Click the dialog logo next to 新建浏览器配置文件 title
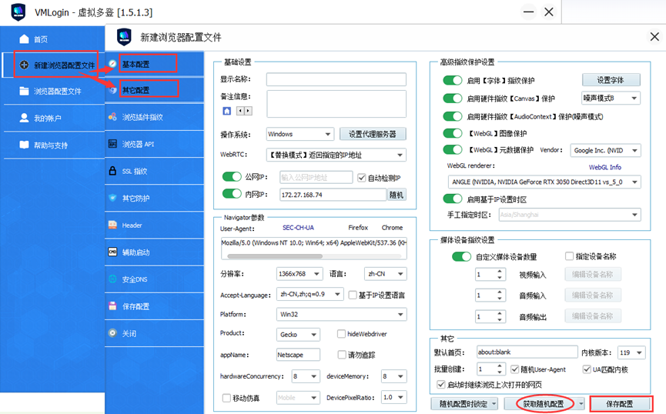This screenshot has height=414, width=666. pos(124,37)
